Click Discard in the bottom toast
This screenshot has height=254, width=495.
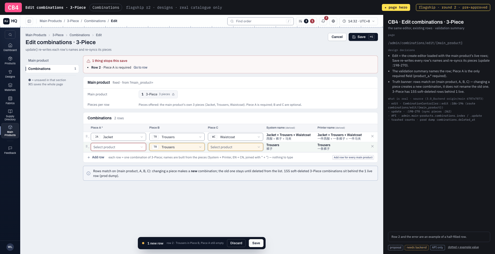[236, 243]
